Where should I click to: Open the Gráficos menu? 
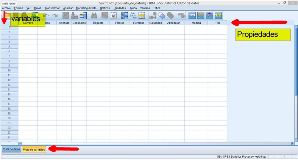[x=105, y=8]
